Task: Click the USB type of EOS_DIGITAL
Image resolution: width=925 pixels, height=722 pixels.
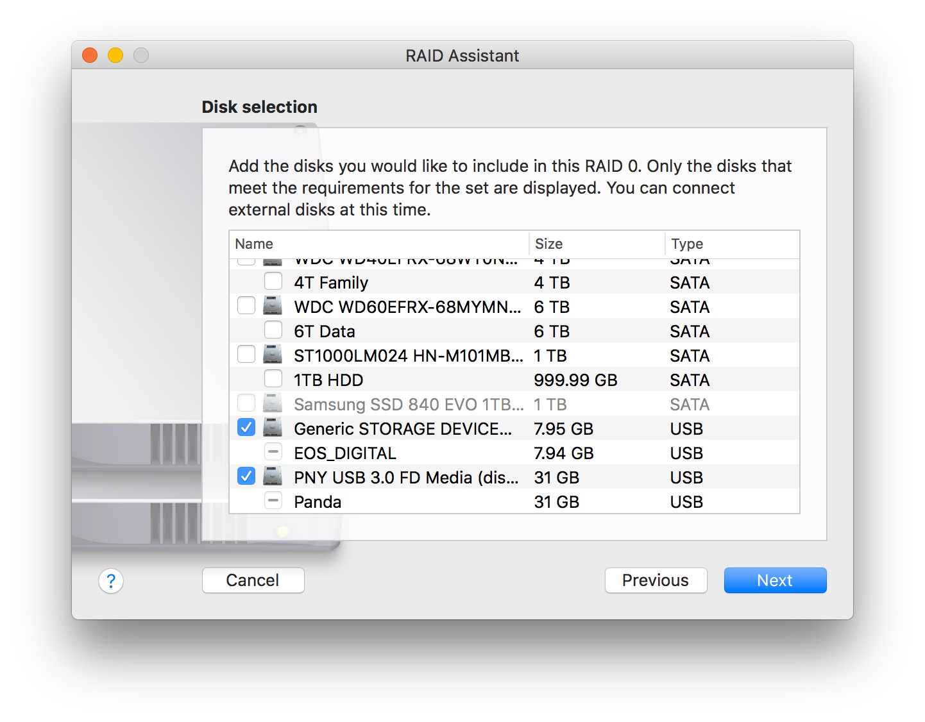Action: 686,453
